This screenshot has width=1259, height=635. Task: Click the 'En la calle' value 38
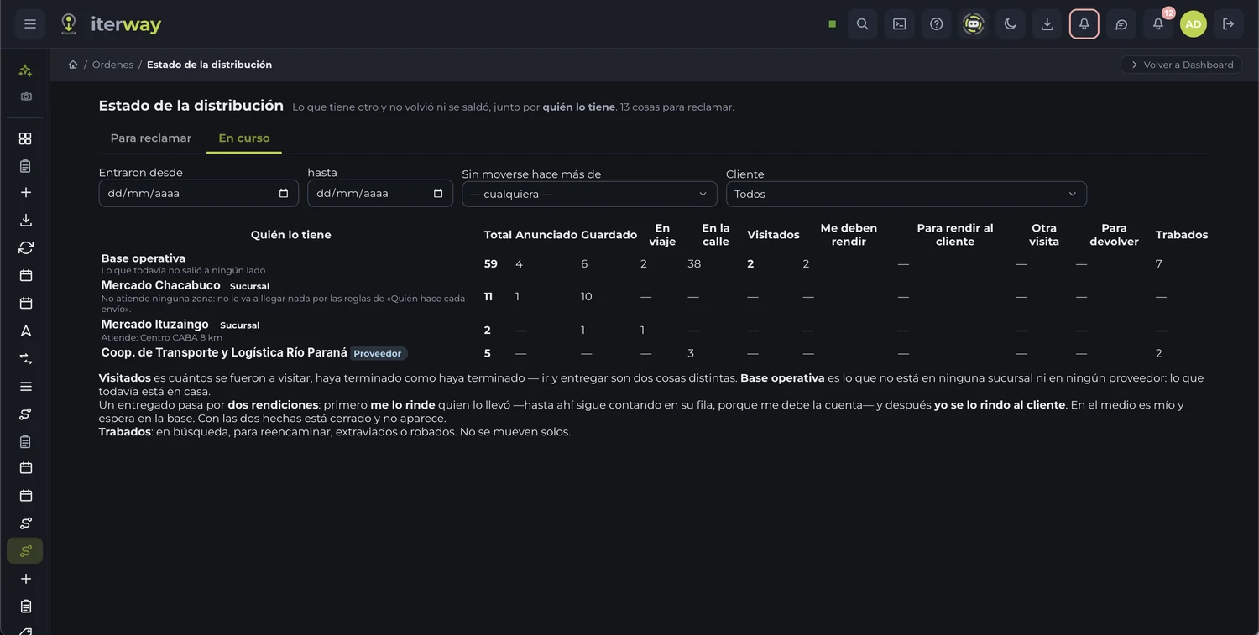694,264
